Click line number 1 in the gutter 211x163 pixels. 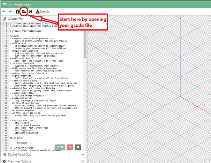tap(6, 23)
